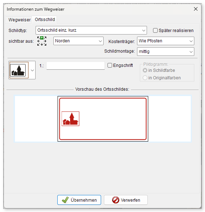Open the Kostenträger dropdown
Image resolution: width=205 pixels, height=212 pixels.
tap(165, 41)
